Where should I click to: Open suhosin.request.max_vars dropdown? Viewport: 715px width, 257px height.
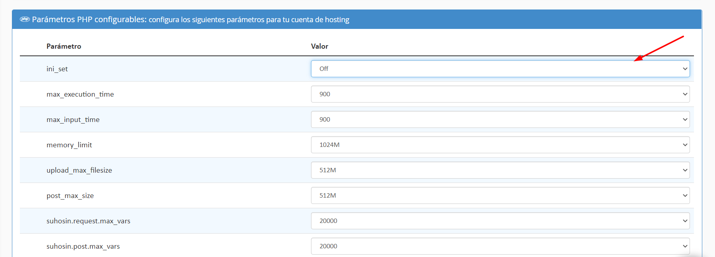[x=500, y=221]
